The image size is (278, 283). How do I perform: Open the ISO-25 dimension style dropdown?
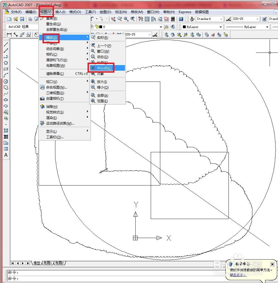(x=246, y=19)
